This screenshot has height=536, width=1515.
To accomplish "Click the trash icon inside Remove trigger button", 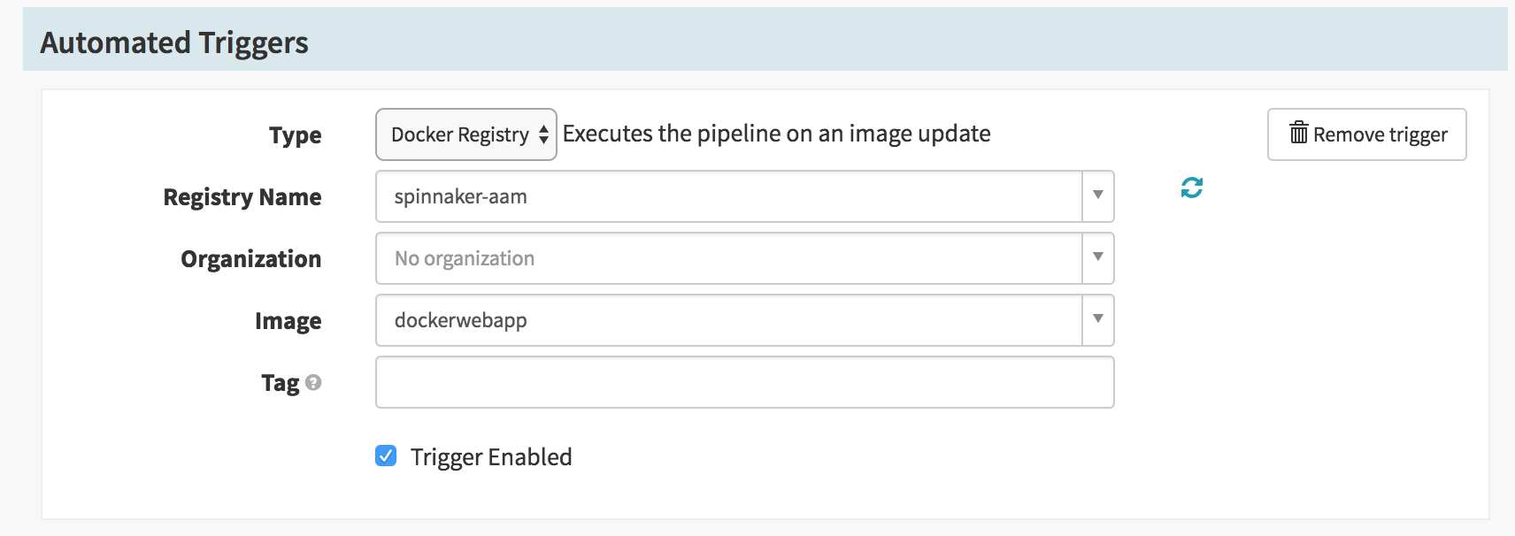I will [x=1297, y=134].
